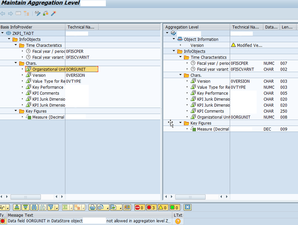The width and height of the screenshot is (298, 225).
Task: Click the views icon in the message toolbar
Action: point(101,207)
